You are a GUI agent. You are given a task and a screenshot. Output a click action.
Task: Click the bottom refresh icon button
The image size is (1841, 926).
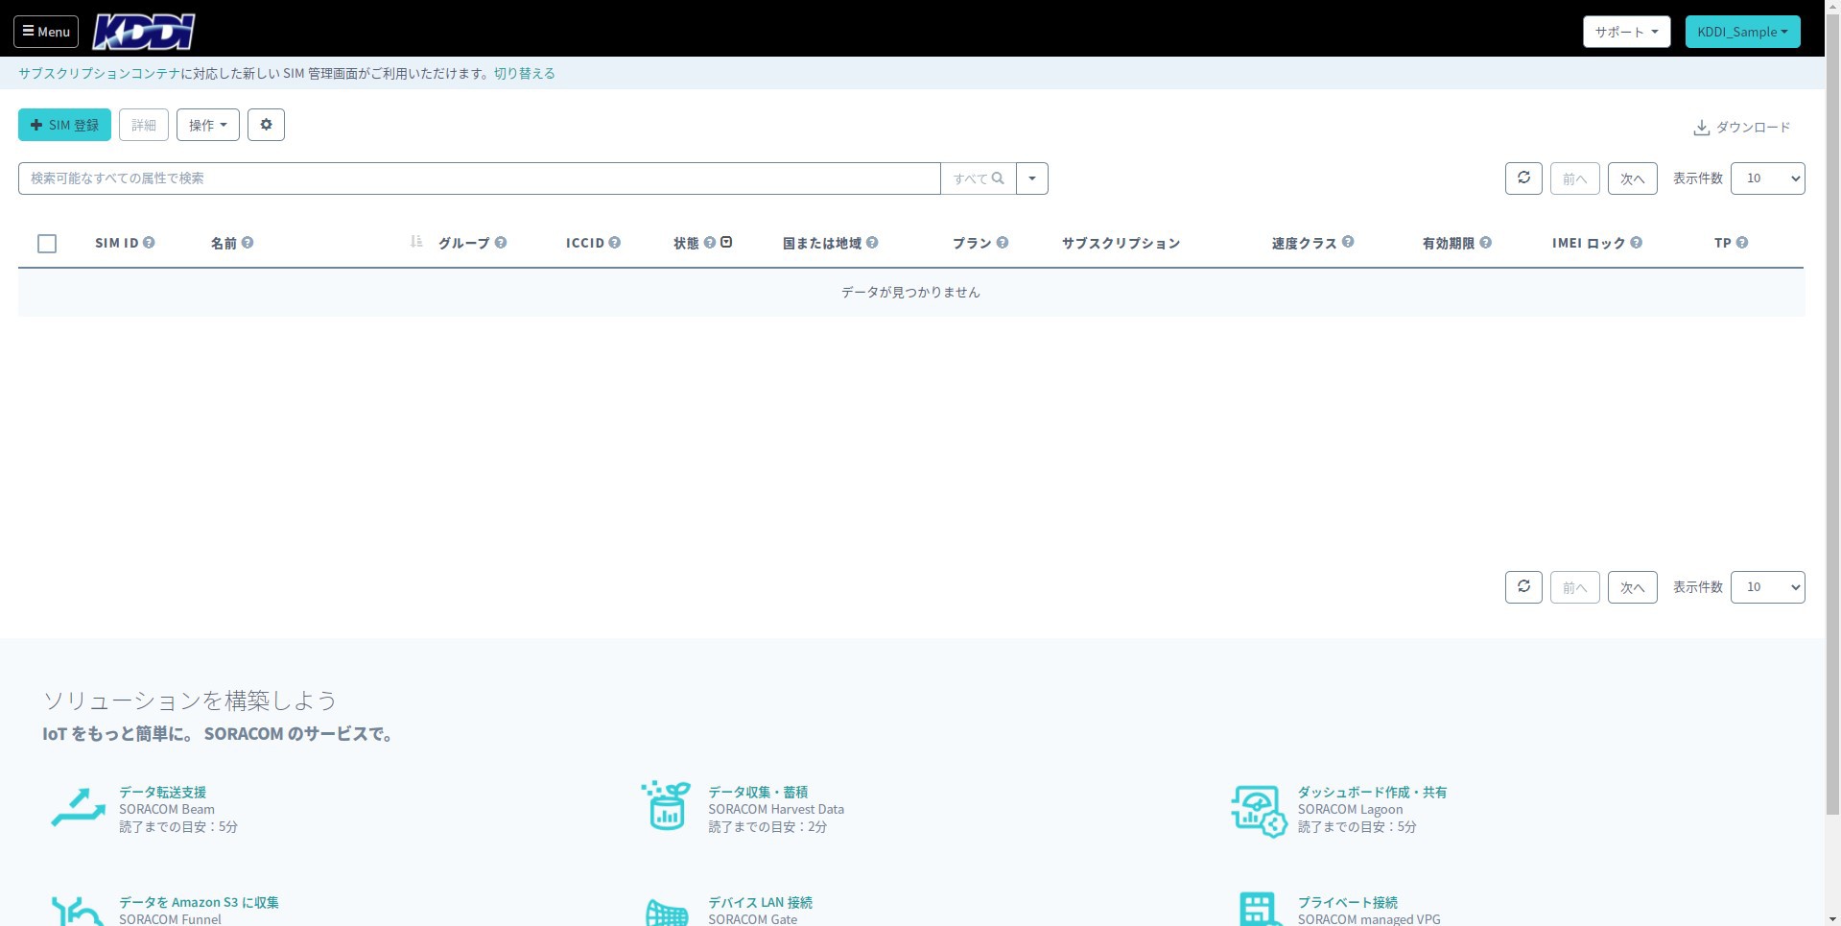[x=1523, y=587]
